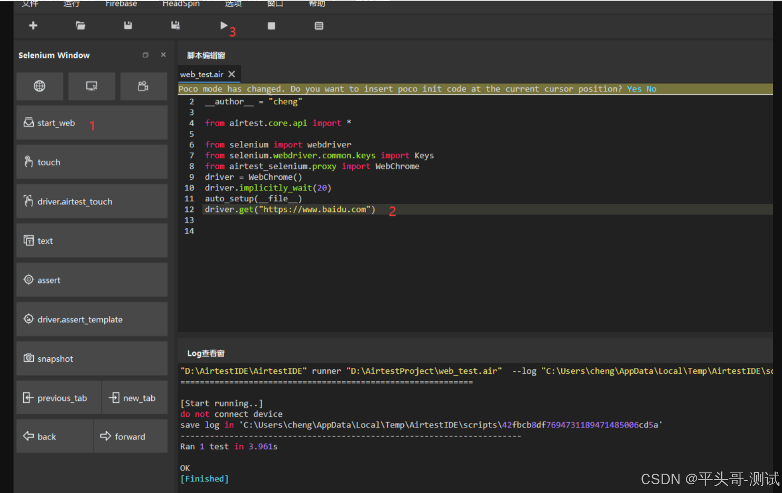
Task: Insert an assert command
Action: pyautogui.click(x=92, y=280)
